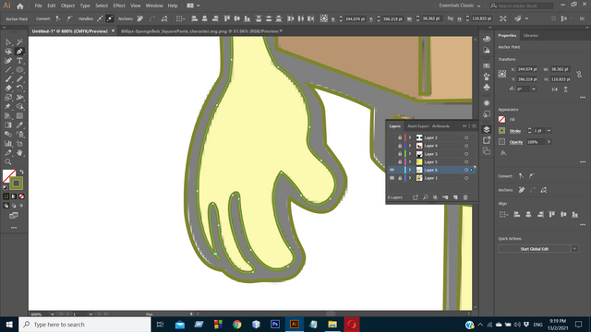Open the Effect menu
The width and height of the screenshot is (591, 332).
click(x=119, y=6)
